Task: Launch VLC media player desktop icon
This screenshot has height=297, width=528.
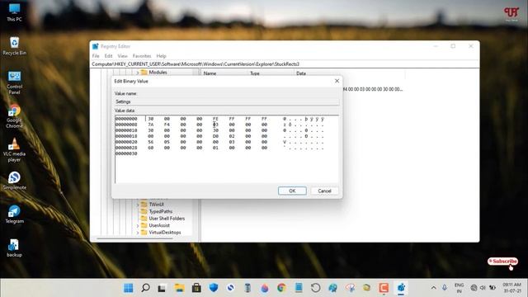Action: 14,150
